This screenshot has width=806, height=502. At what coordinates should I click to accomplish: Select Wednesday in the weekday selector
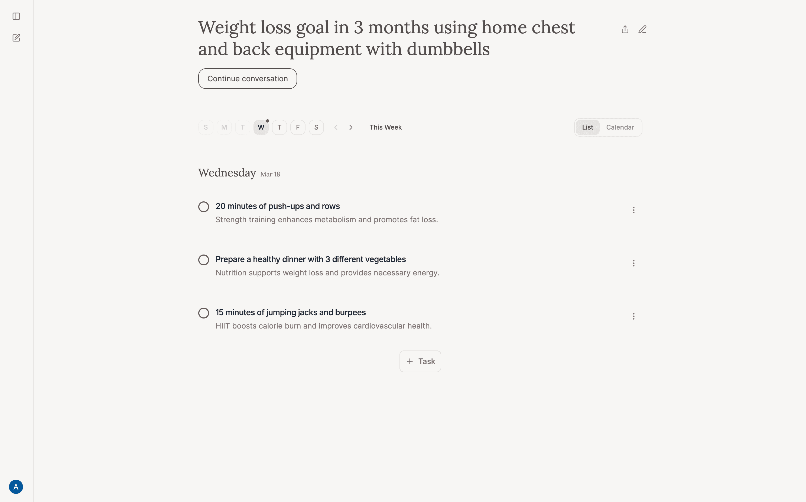pyautogui.click(x=261, y=127)
